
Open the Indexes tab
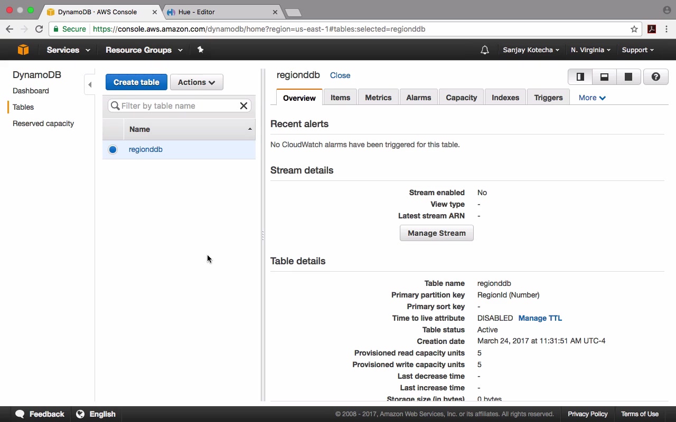[505, 98]
